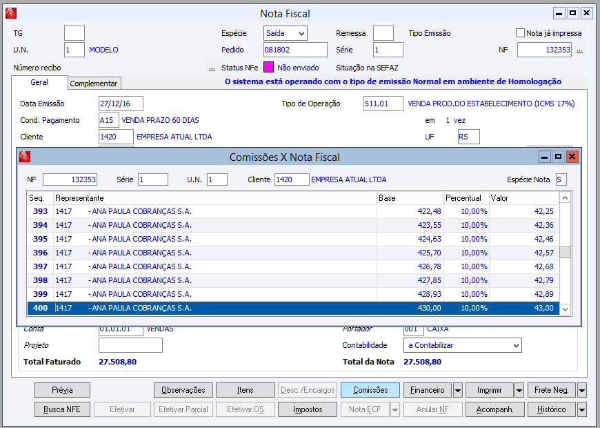Switch to the Geral tab

click(39, 82)
